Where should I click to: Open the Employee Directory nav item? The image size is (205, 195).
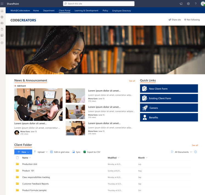(x=121, y=11)
